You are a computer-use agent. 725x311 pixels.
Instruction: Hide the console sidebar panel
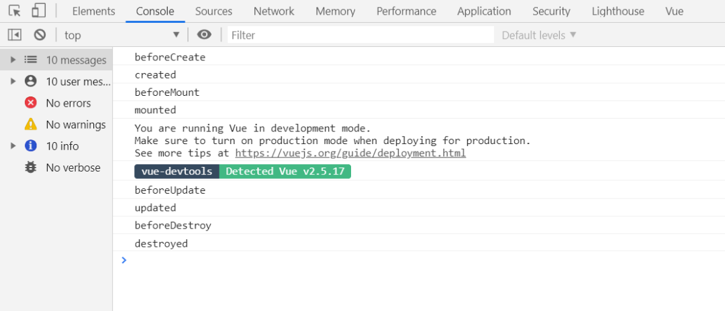pyautogui.click(x=15, y=35)
